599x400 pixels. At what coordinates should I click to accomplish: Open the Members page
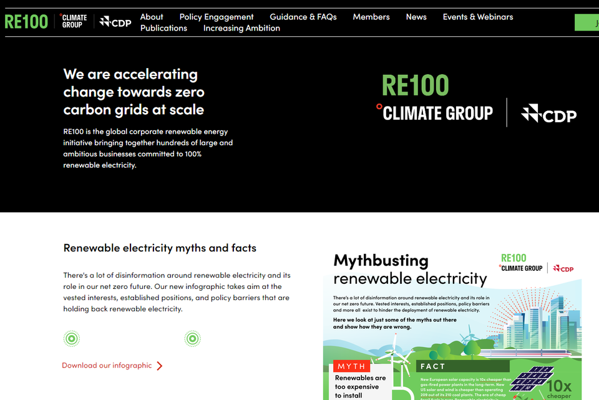point(371,17)
